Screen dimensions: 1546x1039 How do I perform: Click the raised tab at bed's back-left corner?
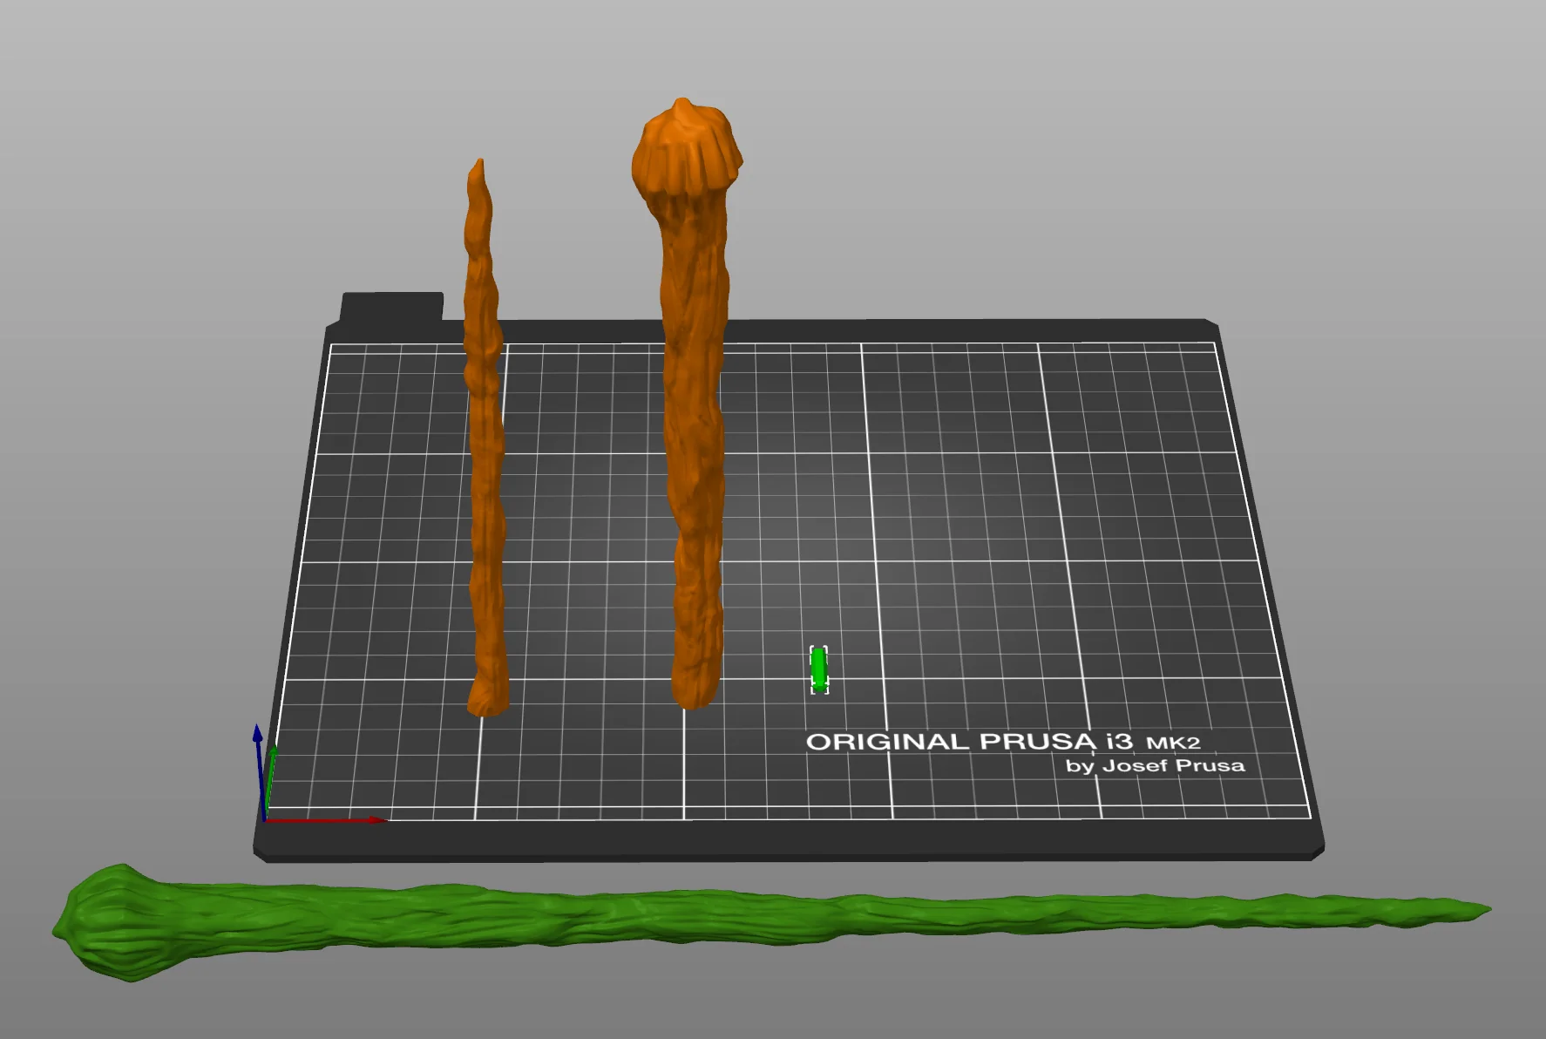tap(392, 306)
